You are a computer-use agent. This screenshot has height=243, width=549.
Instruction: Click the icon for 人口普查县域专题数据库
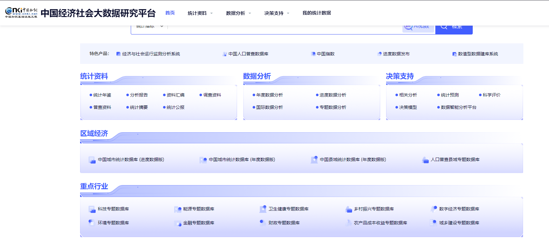point(425,160)
